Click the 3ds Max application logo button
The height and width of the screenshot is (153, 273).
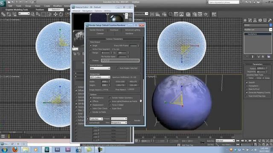3,3
